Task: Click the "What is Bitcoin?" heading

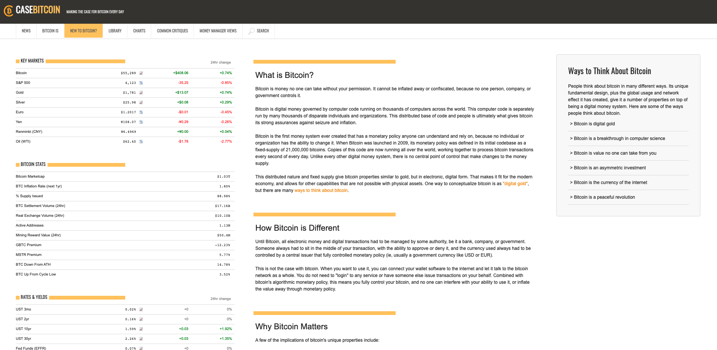Action: pos(284,75)
